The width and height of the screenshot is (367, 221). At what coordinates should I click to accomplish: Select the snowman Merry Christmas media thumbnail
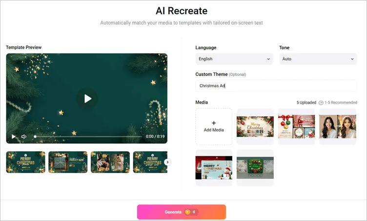[214, 168]
